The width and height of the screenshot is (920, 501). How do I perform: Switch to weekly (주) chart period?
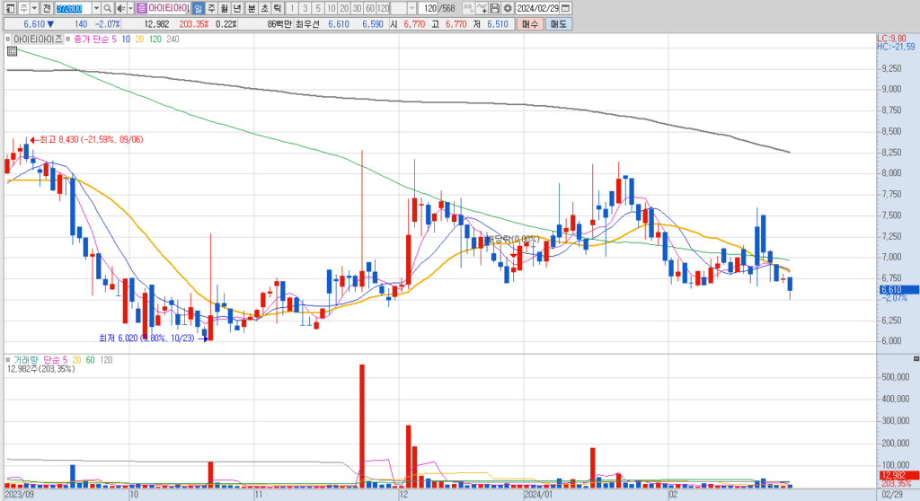coord(211,8)
